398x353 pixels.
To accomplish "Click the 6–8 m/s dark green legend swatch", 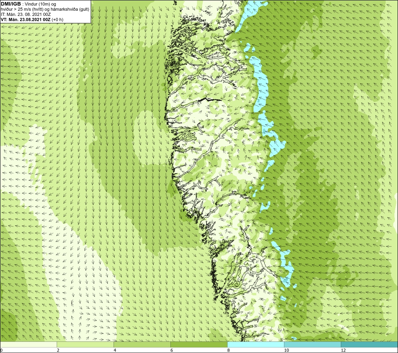I will 199,344.
